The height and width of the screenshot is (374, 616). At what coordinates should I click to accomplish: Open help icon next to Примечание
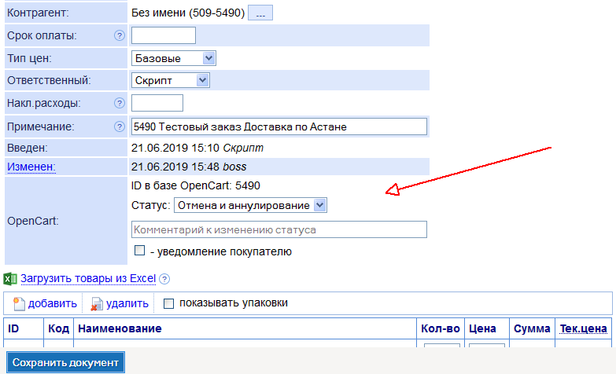(x=120, y=126)
